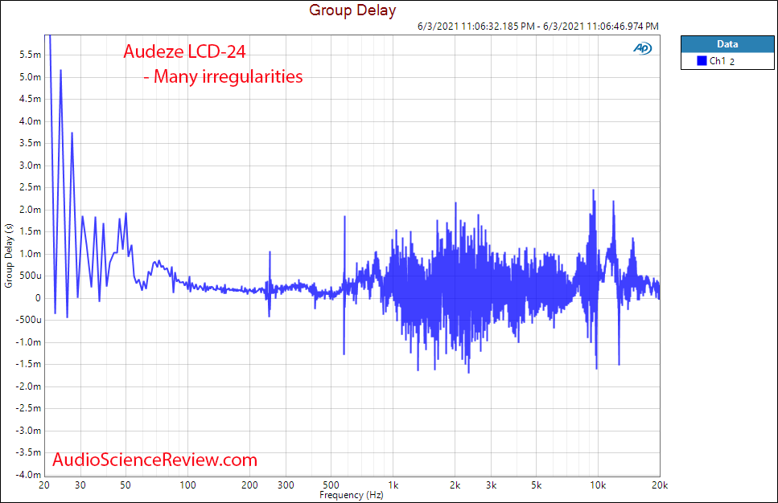
Task: Click the positive 3.5m Y-axis tick label
Action: [x=31, y=143]
